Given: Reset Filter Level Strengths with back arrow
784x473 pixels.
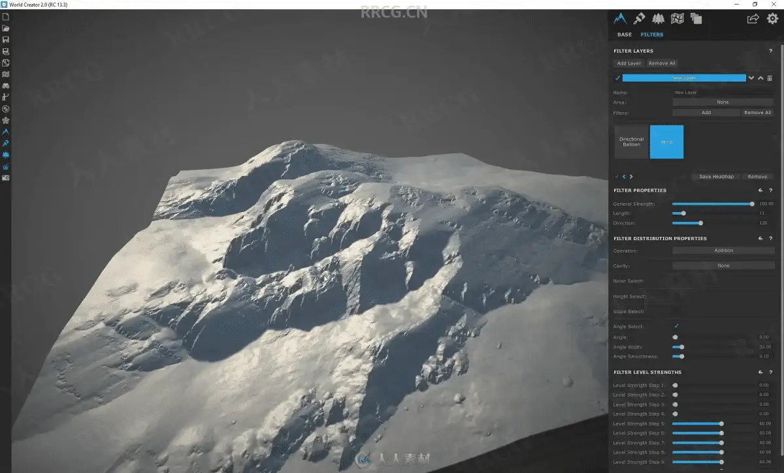Looking at the screenshot, I should 760,373.
